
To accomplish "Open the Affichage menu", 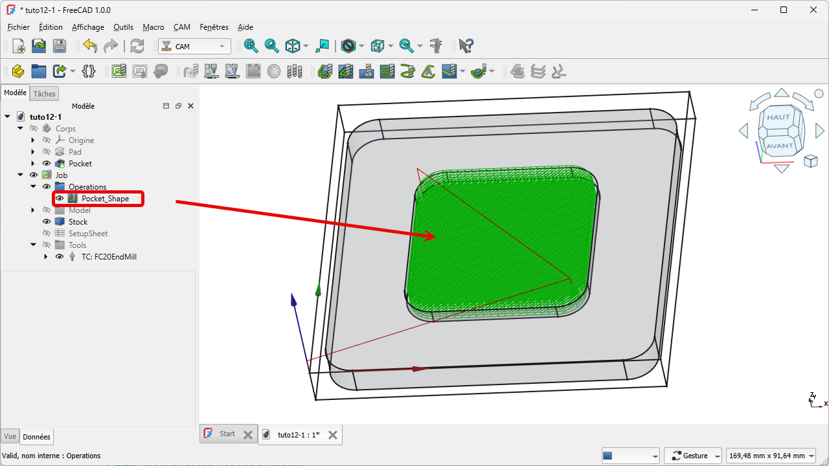I will (87, 27).
